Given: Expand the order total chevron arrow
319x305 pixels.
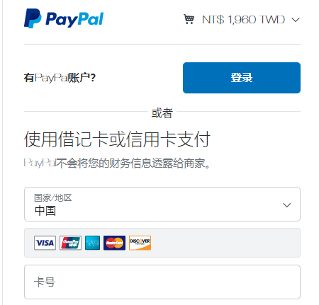Looking at the screenshot, I should click(x=296, y=20).
